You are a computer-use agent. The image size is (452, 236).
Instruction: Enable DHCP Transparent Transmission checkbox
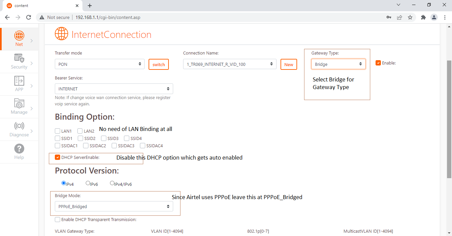pyautogui.click(x=57, y=219)
